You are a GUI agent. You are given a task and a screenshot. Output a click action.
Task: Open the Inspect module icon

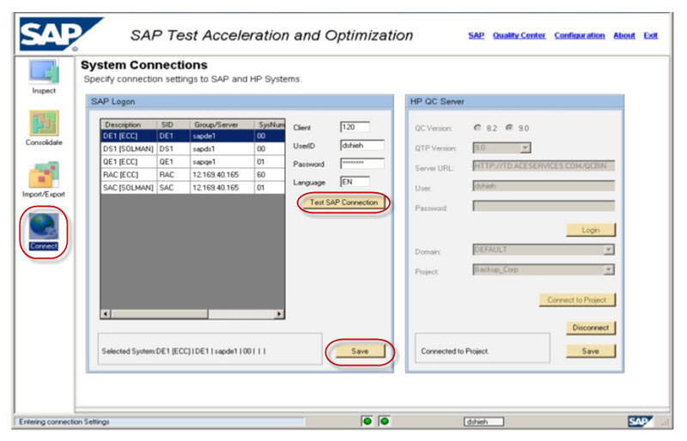[x=45, y=71]
